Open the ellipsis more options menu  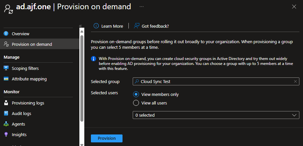tap(142, 7)
